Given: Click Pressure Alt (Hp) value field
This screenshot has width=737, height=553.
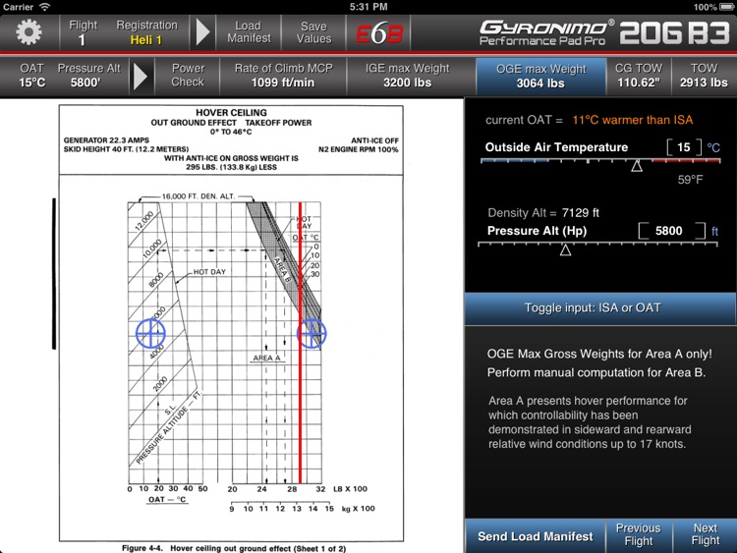Looking at the screenshot, I should pyautogui.click(x=671, y=231).
